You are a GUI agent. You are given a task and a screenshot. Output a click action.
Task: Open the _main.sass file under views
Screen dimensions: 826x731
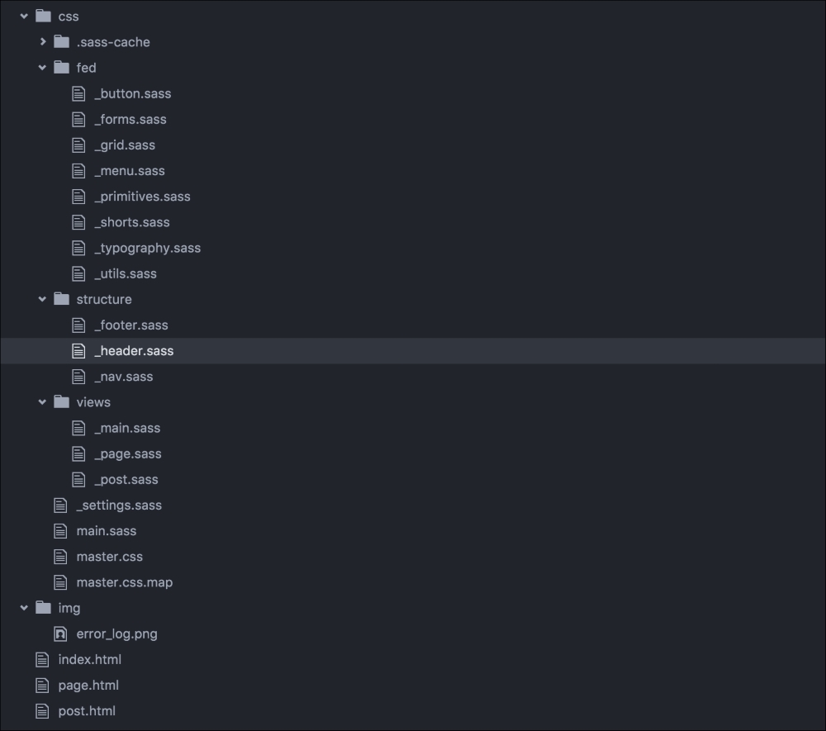(127, 428)
